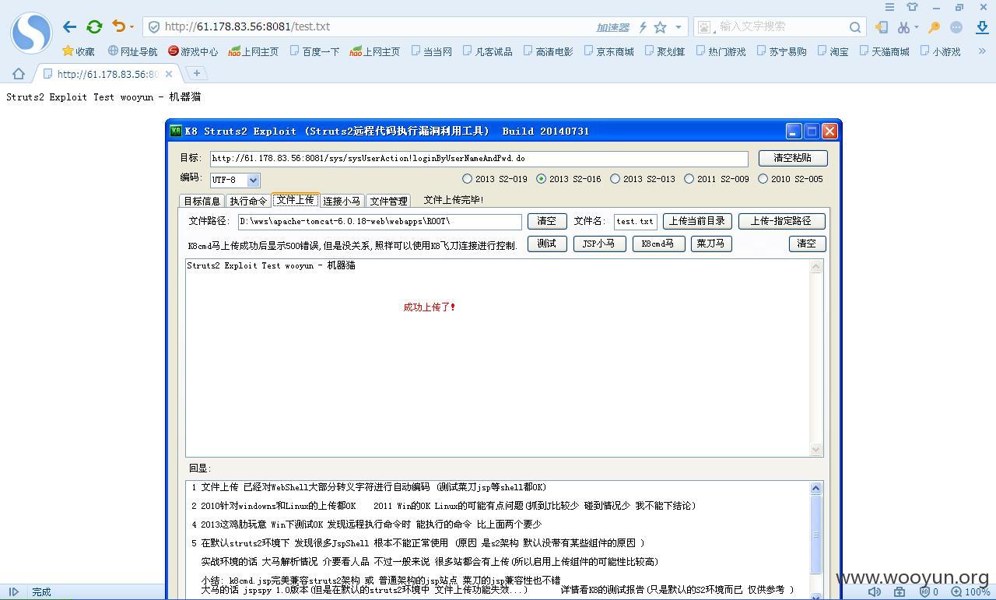Screen dimensions: 996x600
Task: Open the undo history dropdown arrow
Action: (132, 27)
